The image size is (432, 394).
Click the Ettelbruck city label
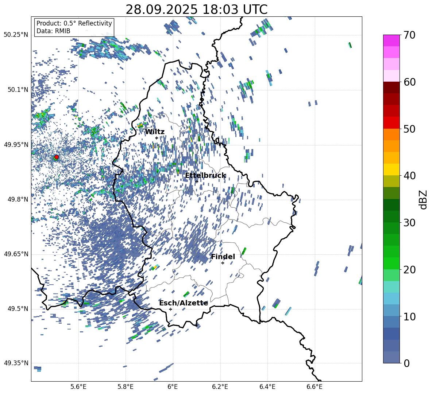pyautogui.click(x=205, y=176)
